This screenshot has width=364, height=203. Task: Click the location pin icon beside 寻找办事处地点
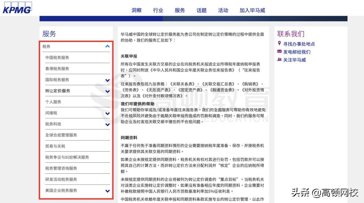click(x=279, y=43)
